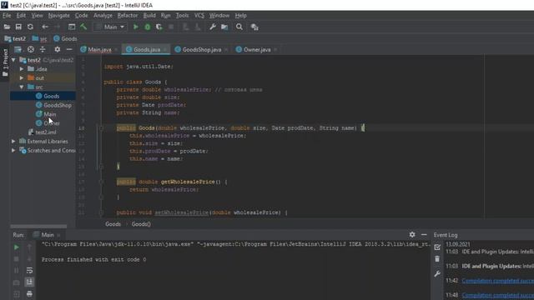This screenshot has height=300, width=534.
Task: Open Run panel settings gear
Action: [x=412, y=235]
